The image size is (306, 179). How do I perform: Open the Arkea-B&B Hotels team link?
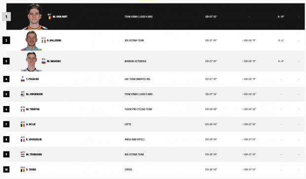tap(134, 139)
